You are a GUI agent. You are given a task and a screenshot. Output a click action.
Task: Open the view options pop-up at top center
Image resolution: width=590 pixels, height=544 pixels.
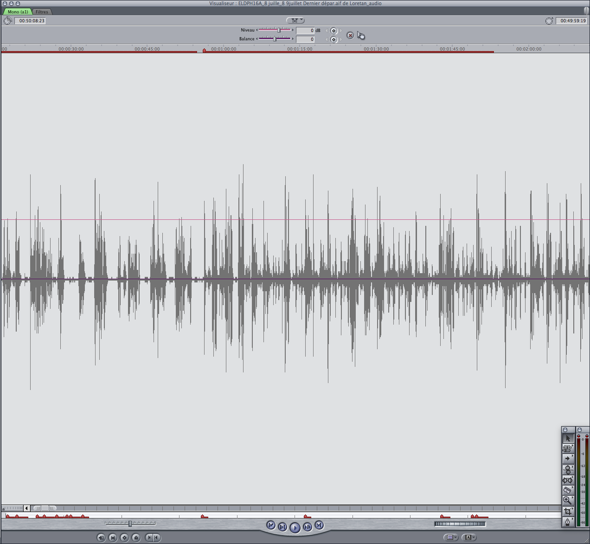point(295,20)
